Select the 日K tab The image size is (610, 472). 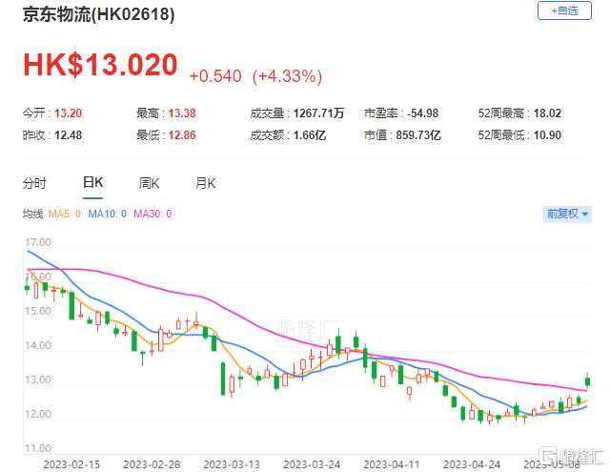pyautogui.click(x=93, y=182)
